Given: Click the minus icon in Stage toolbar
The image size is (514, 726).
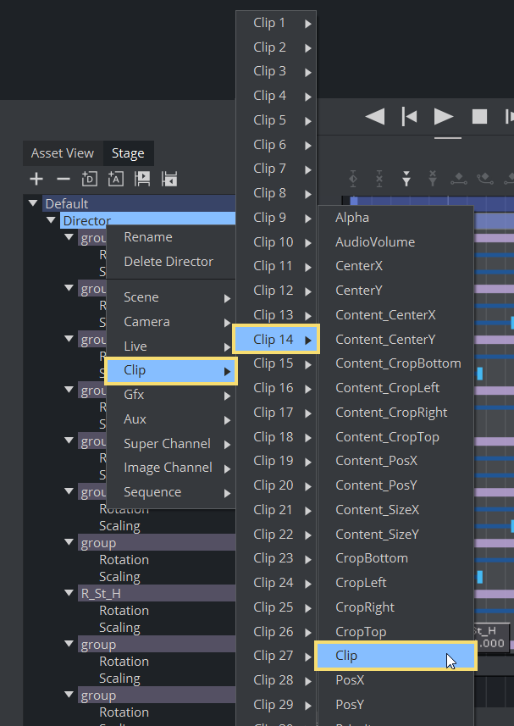Looking at the screenshot, I should pos(63,179).
